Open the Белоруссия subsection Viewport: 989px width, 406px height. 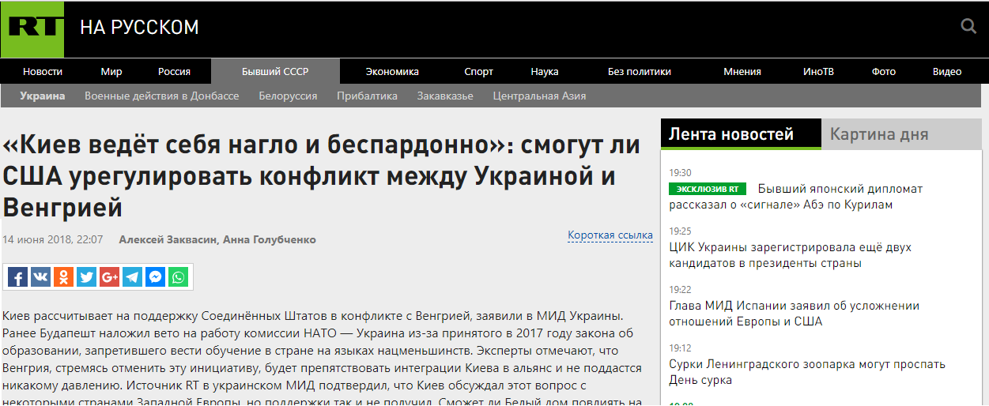tap(288, 96)
